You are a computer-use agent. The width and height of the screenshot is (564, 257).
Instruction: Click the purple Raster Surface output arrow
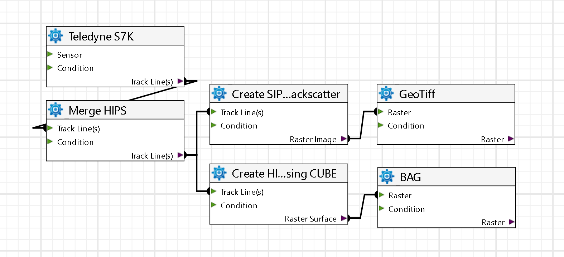(x=343, y=218)
